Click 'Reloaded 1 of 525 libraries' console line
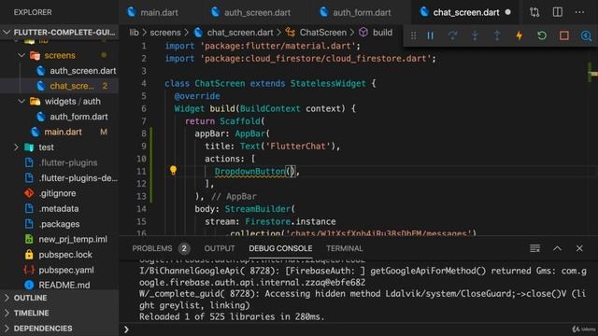The image size is (598, 336). [232, 316]
